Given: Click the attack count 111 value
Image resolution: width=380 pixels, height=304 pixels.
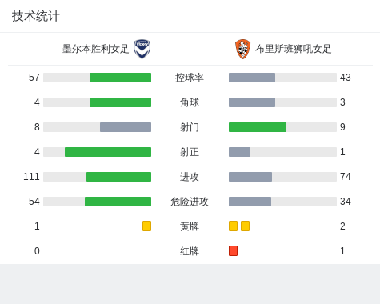Looking at the screenshot, I should [31, 177].
